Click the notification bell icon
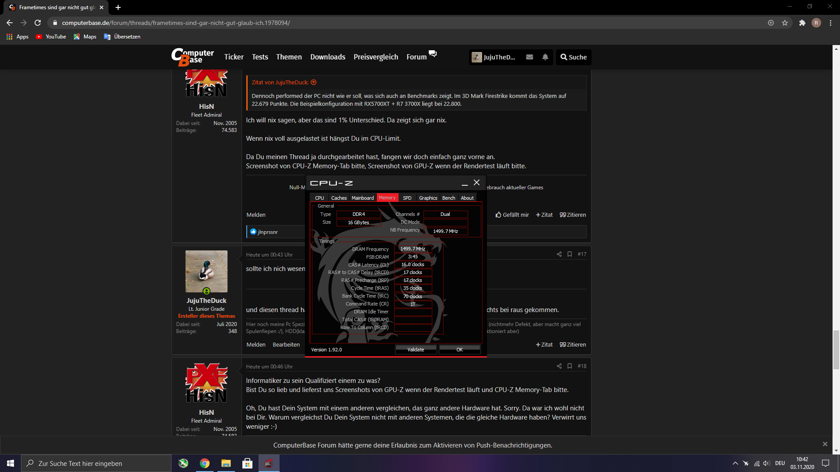This screenshot has width=840, height=472. (545, 57)
